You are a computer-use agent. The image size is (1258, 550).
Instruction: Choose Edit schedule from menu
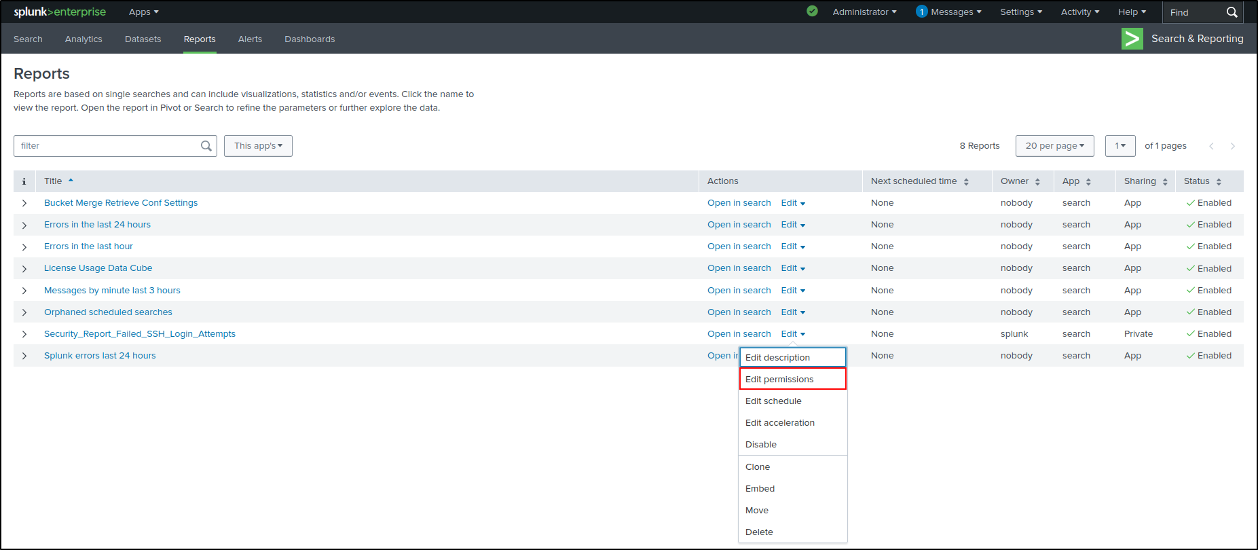793,401
